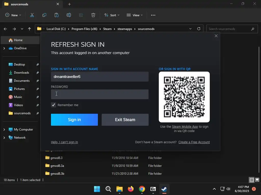Close the Steam sign-in dialog
This screenshot has height=195, width=261.
click(x=216, y=36)
